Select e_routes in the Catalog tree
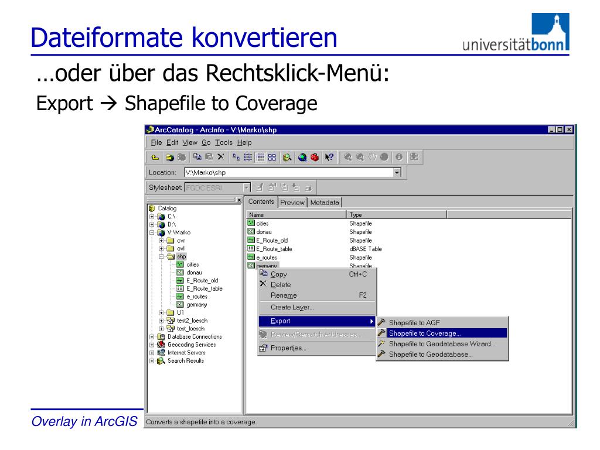This screenshot has height=450, width=600. 197,296
